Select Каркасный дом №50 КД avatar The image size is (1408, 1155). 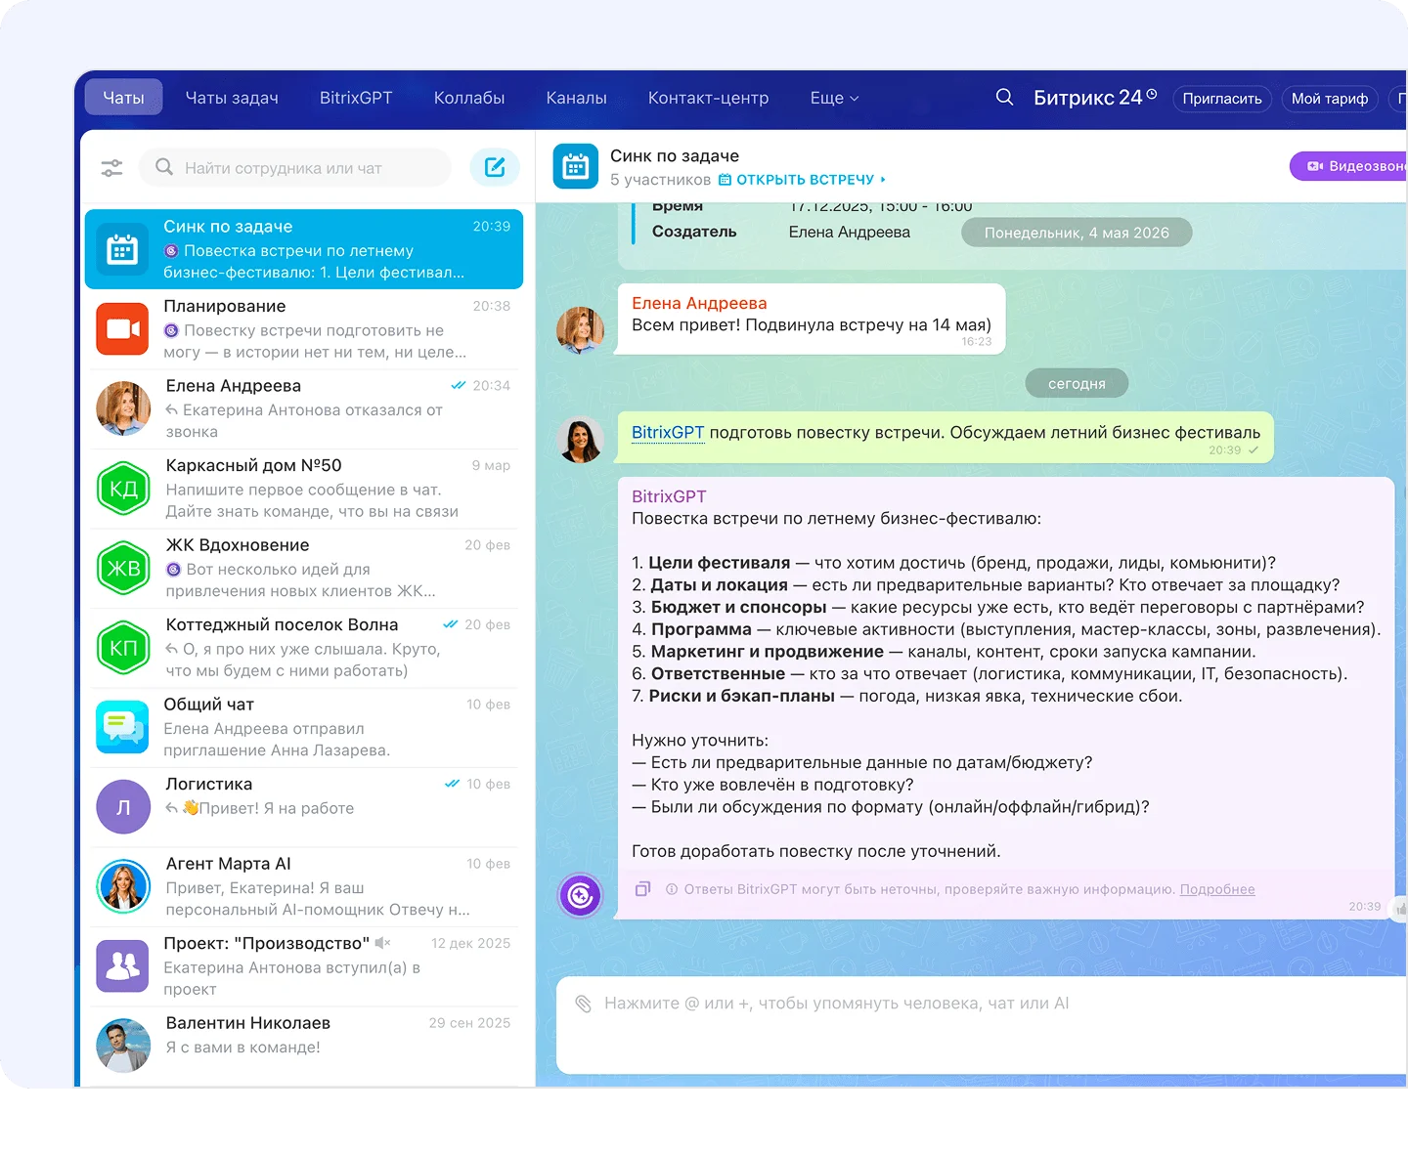point(123,489)
